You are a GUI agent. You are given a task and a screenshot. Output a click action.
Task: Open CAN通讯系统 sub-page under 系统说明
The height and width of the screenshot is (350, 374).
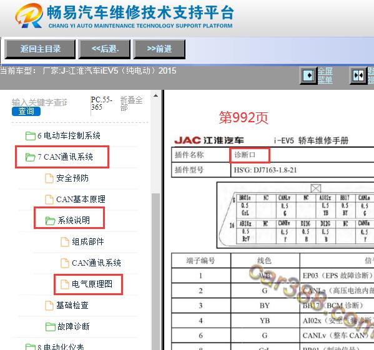click(96, 263)
